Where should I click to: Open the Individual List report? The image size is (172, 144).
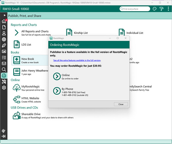[131, 33]
